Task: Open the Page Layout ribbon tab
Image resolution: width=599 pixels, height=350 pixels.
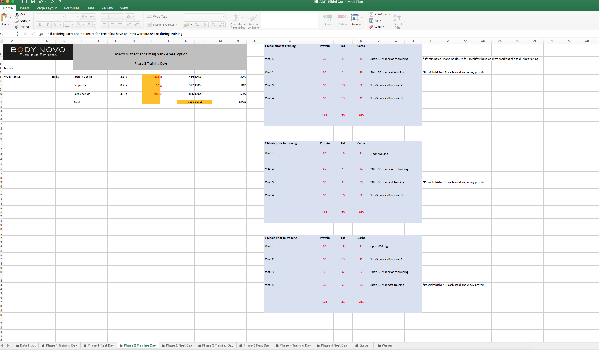Action: pyautogui.click(x=47, y=8)
